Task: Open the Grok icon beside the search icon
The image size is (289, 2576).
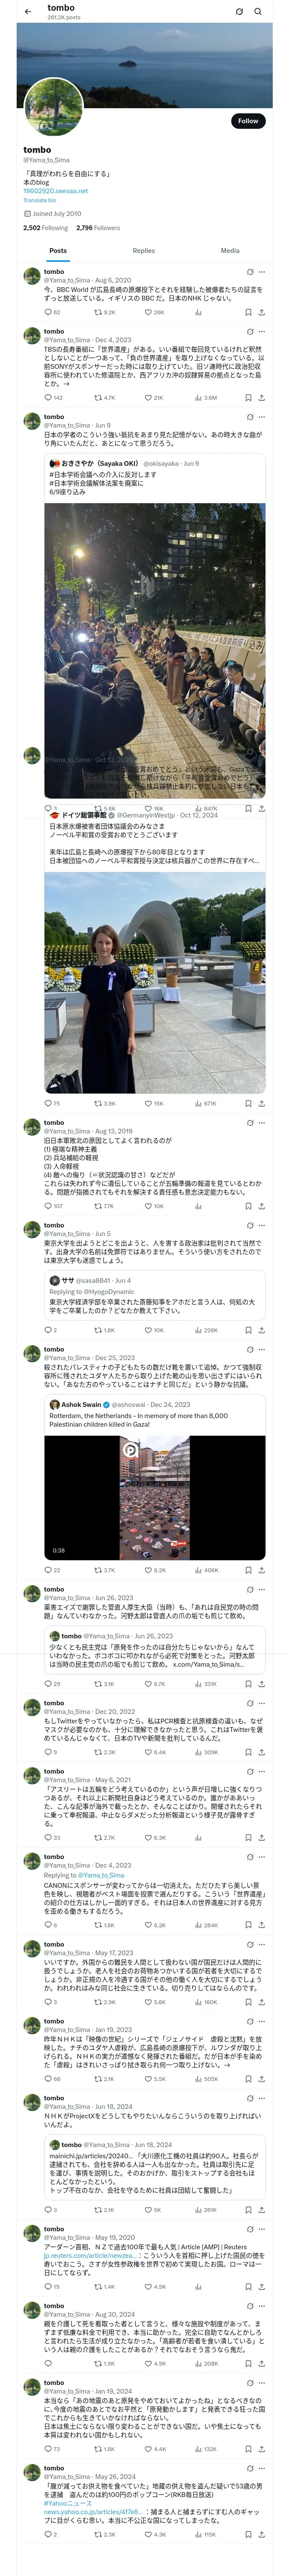Action: tap(239, 12)
